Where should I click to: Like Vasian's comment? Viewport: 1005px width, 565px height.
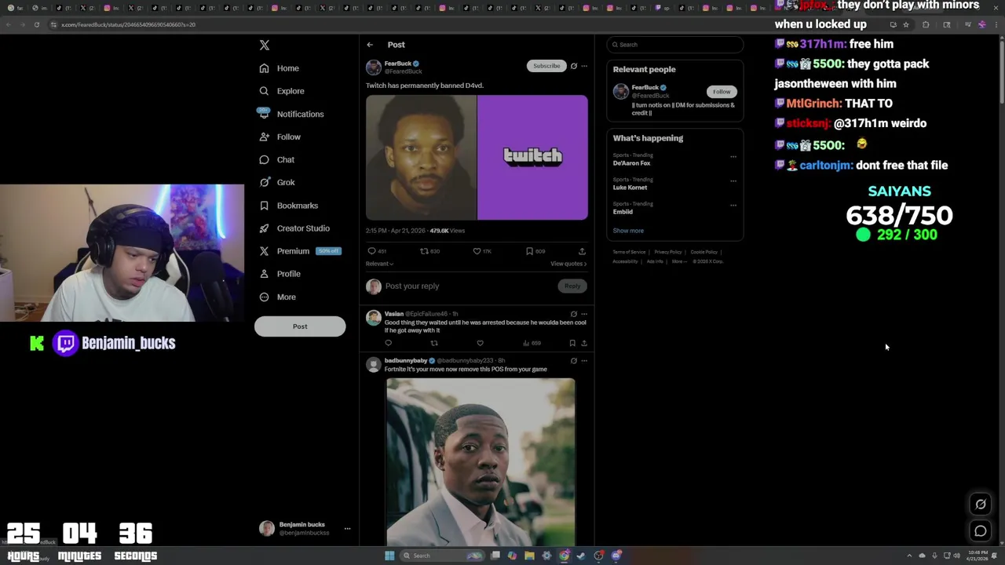coord(480,343)
